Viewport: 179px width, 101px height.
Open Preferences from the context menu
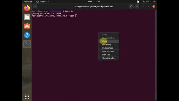(109, 48)
